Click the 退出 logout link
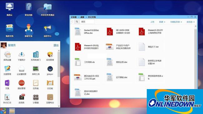203x114 pixels. coord(56,45)
